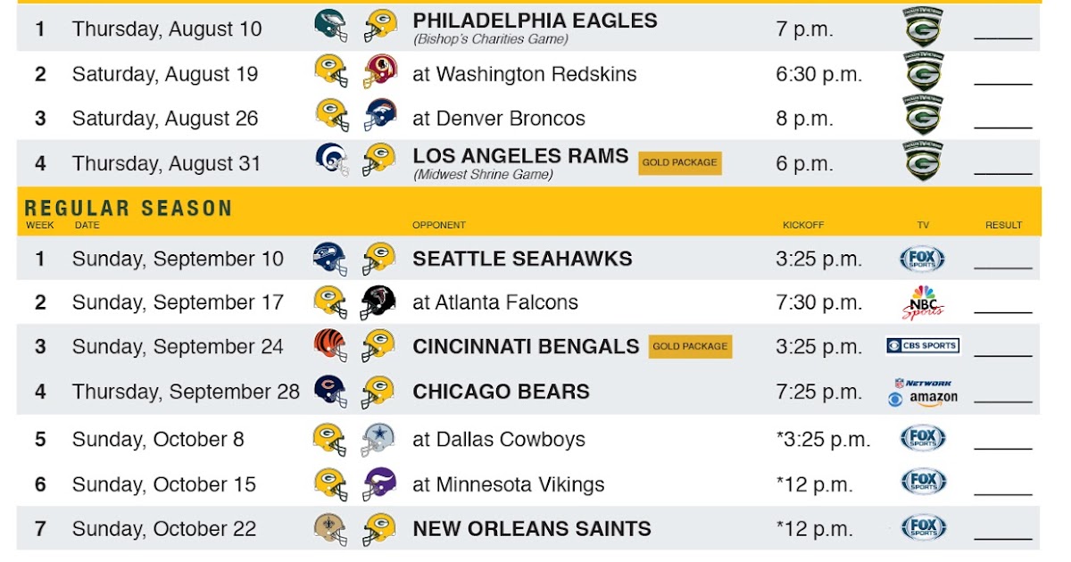Click Gold Package badge beside Los Angeles Rams
The width and height of the screenshot is (1071, 562).
[x=681, y=162]
